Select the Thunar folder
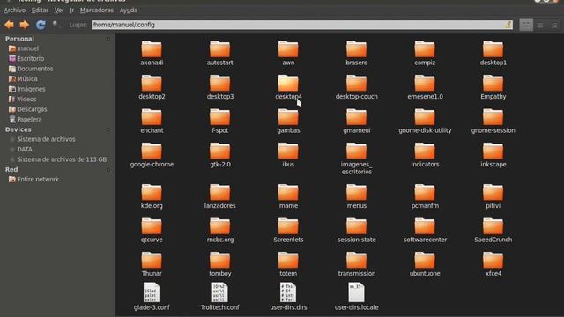The height and width of the screenshot is (317, 564). 152,264
